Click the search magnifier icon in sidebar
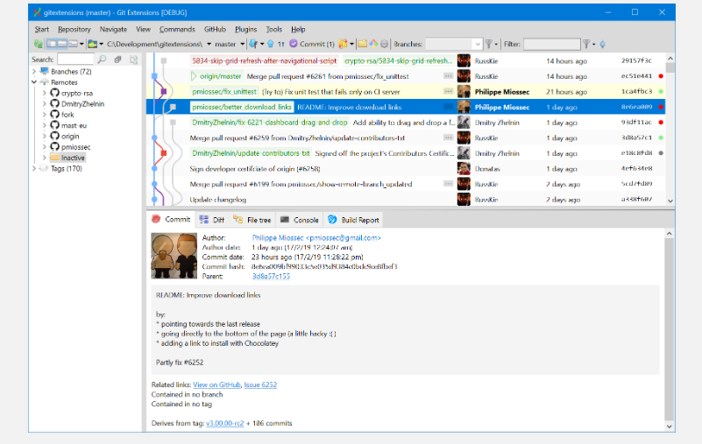 102,59
